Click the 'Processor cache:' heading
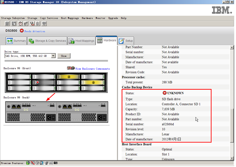Viewport: 236px width, 167px height. coord(133,77)
